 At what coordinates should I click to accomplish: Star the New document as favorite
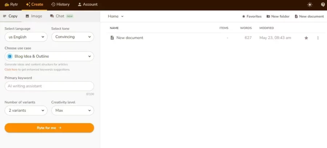click(x=306, y=38)
